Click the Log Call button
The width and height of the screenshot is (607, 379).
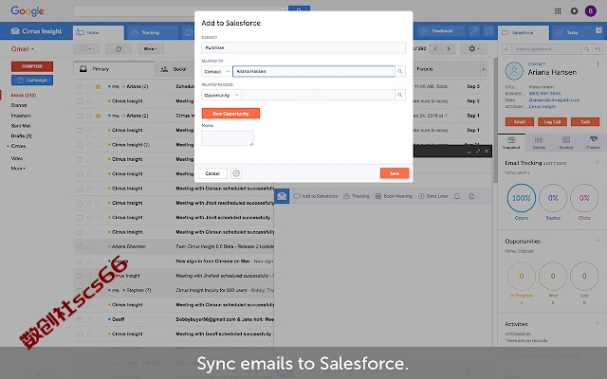[552, 122]
